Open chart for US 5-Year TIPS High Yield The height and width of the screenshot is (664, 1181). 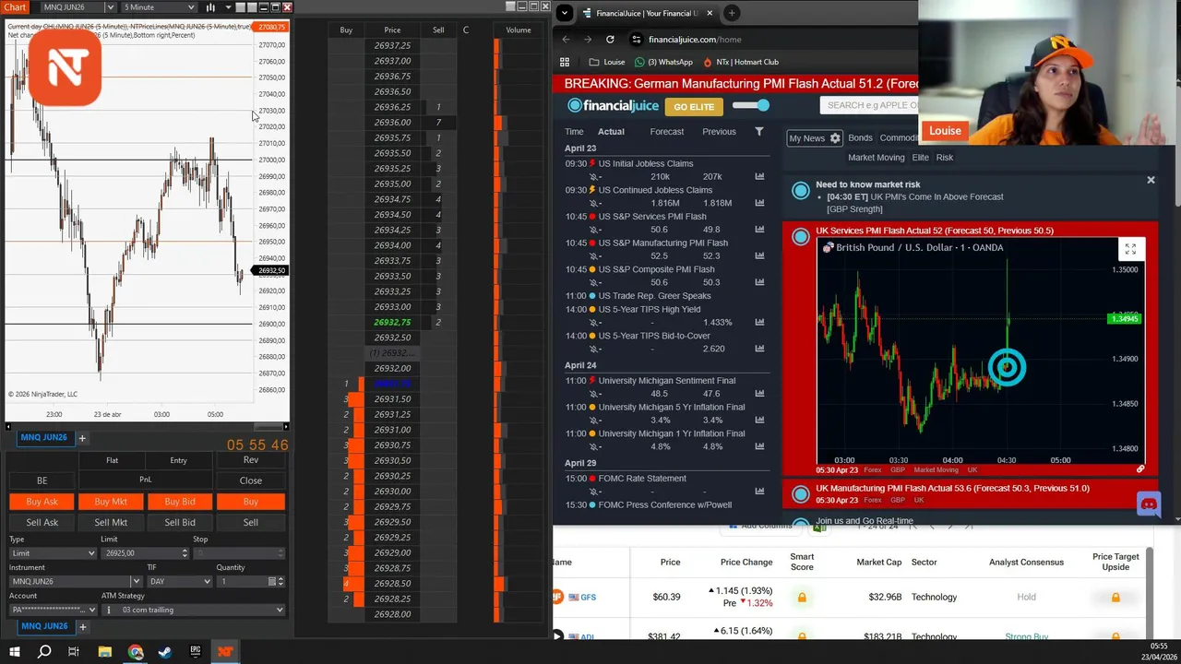759,322
